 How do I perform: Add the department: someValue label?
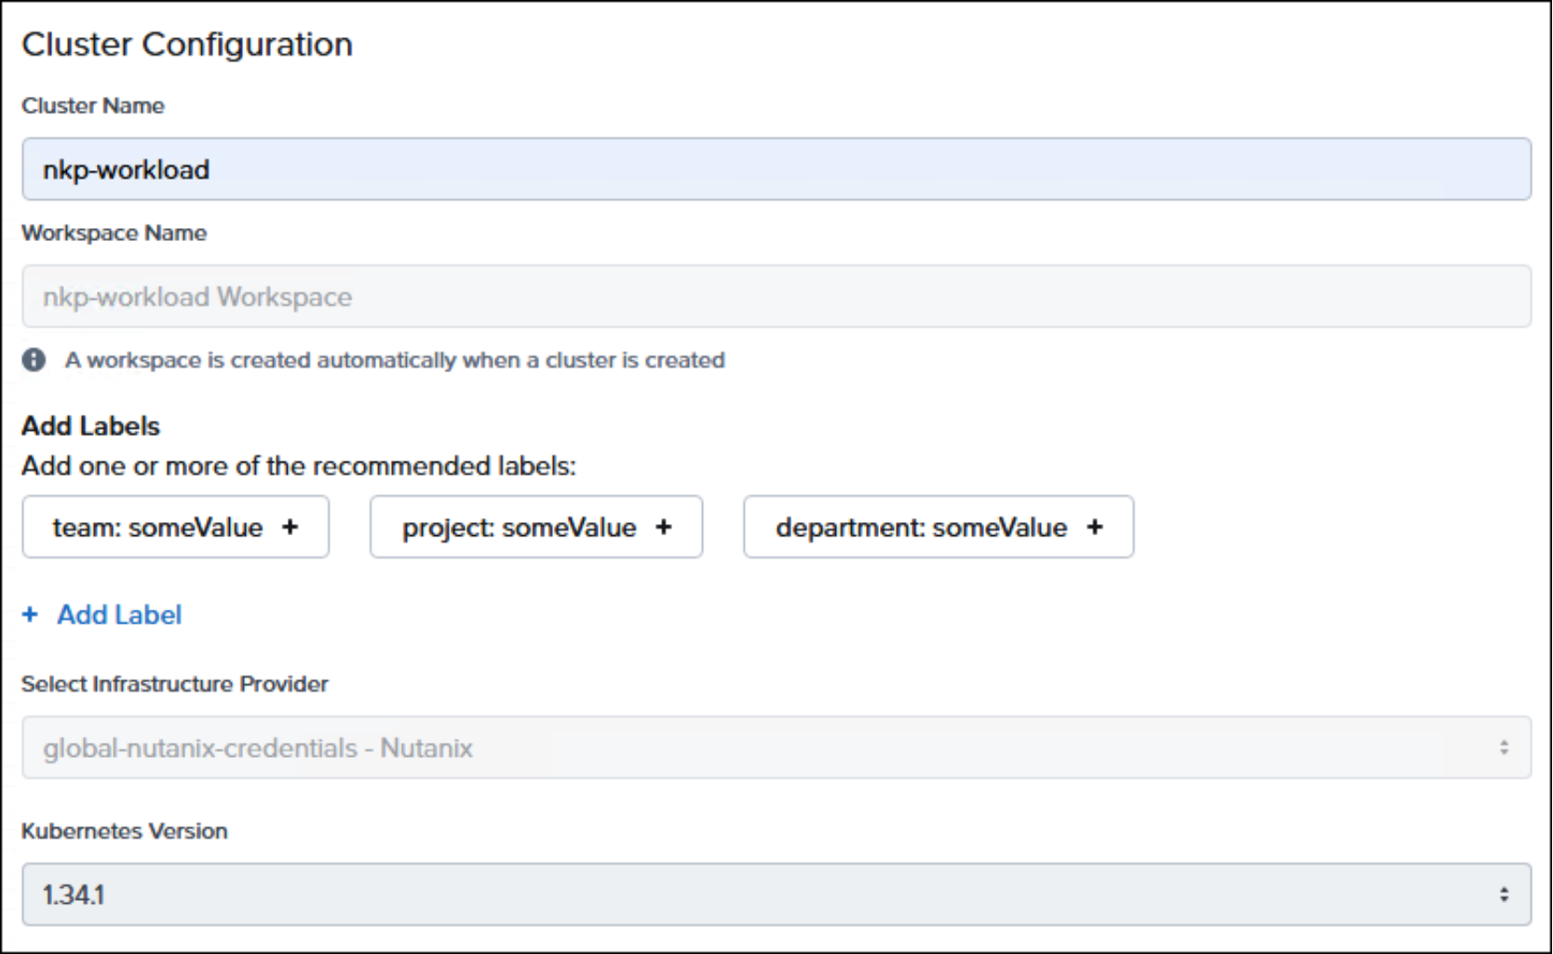point(939,527)
